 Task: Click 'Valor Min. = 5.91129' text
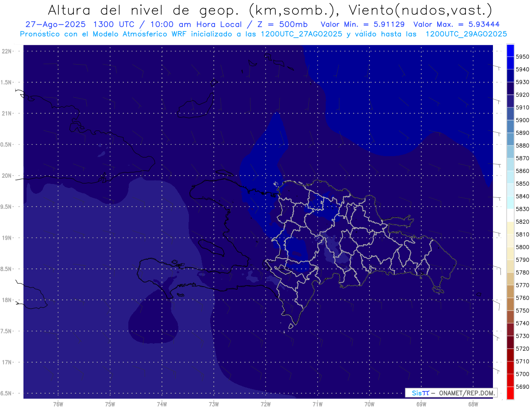(x=363, y=25)
